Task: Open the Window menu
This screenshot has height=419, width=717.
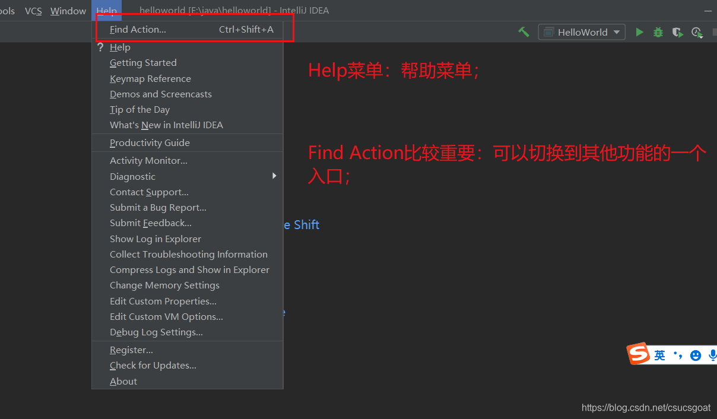Action: [68, 11]
